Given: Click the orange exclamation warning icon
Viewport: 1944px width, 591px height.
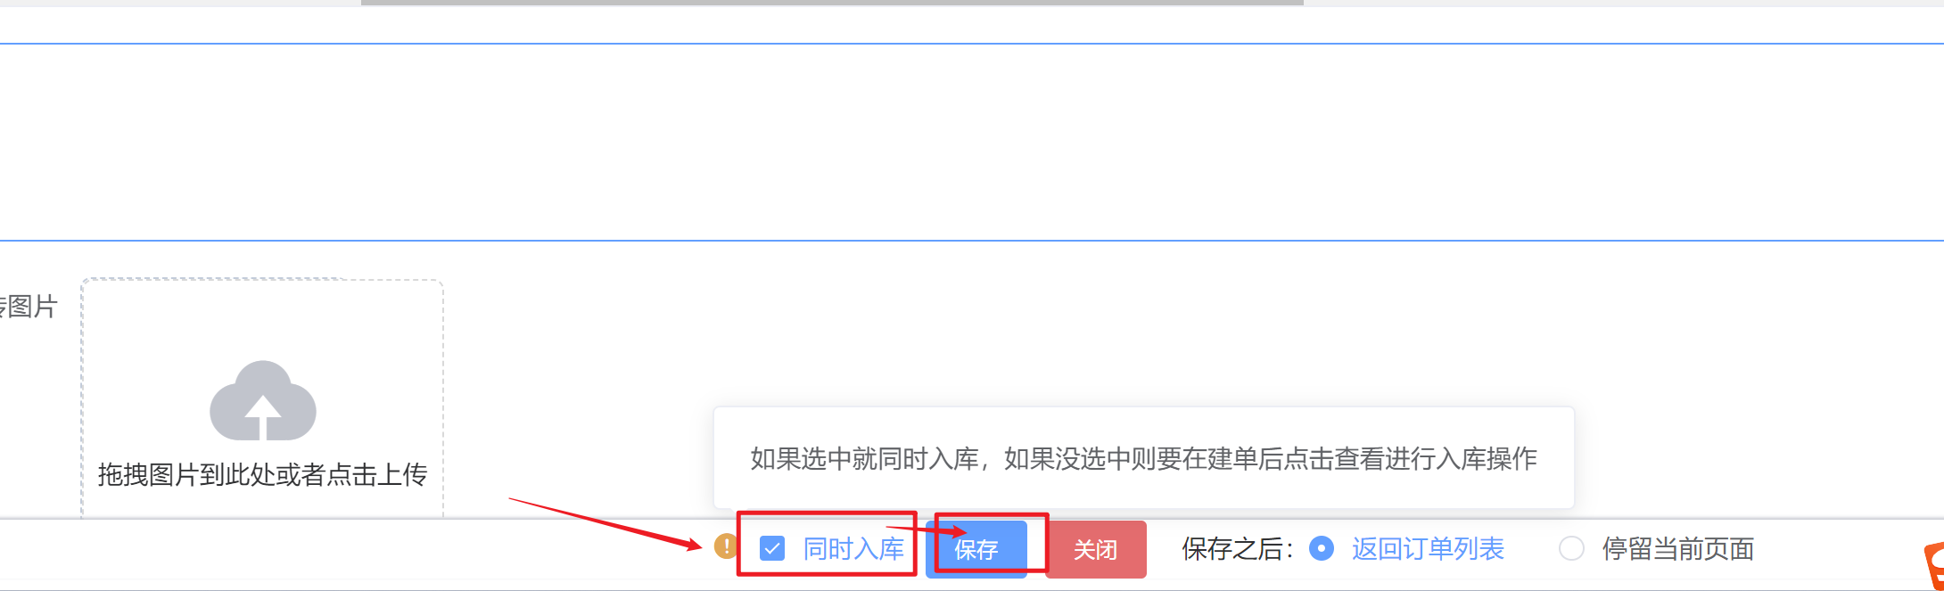Looking at the screenshot, I should pos(725,546).
